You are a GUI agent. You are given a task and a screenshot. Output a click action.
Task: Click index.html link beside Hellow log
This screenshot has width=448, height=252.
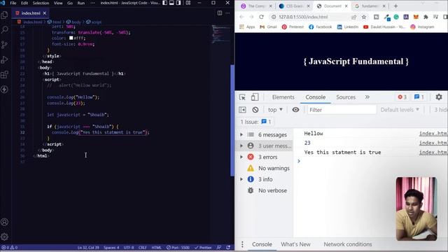(433, 134)
